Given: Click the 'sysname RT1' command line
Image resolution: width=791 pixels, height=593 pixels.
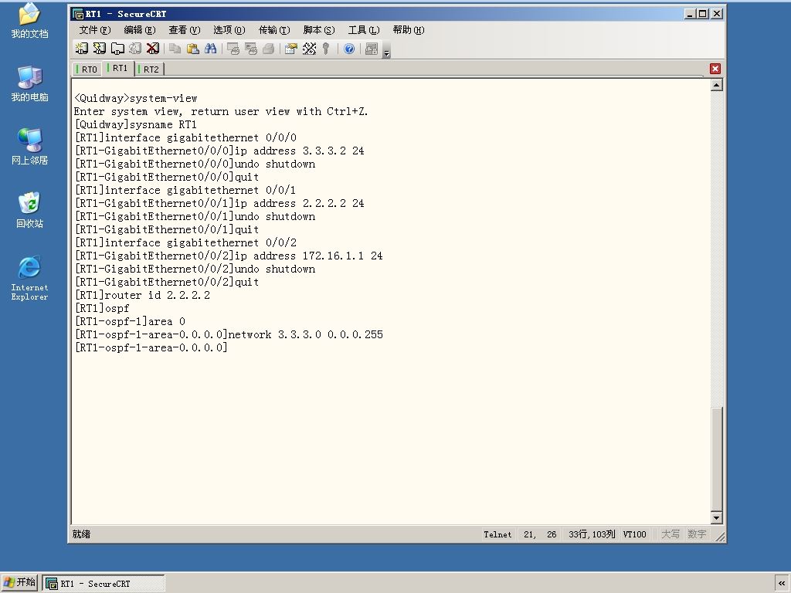Looking at the screenshot, I should (x=136, y=124).
